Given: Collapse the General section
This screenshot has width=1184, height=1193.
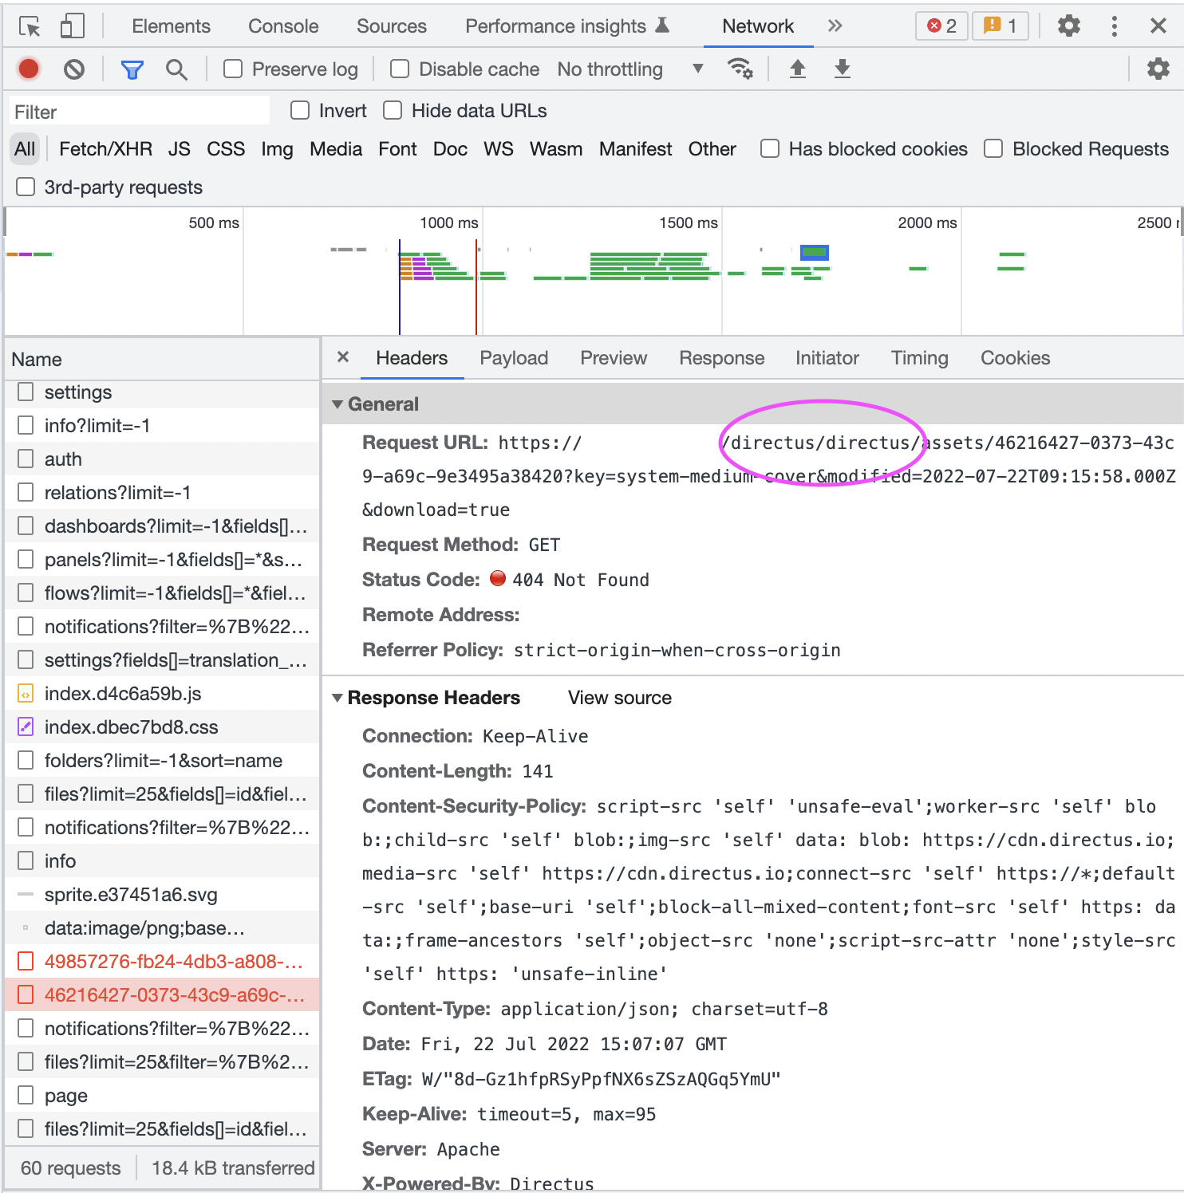Looking at the screenshot, I should [337, 404].
